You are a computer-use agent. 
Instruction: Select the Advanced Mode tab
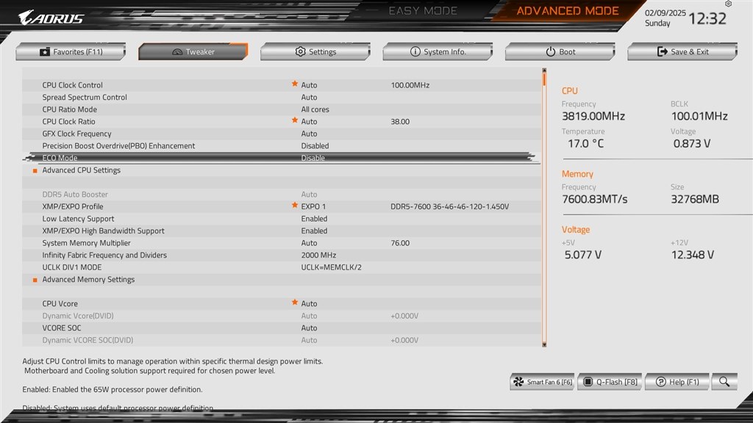(567, 10)
